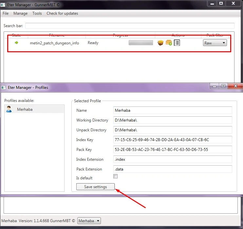Open the Tools menu
243x229 pixels.
pos(37,13)
